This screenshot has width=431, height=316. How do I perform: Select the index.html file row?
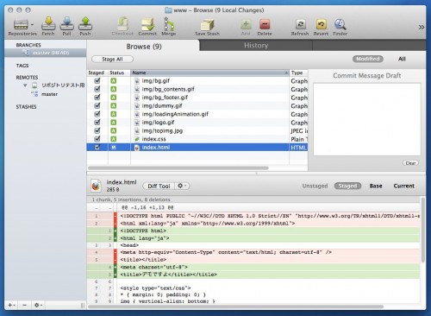tap(197, 148)
